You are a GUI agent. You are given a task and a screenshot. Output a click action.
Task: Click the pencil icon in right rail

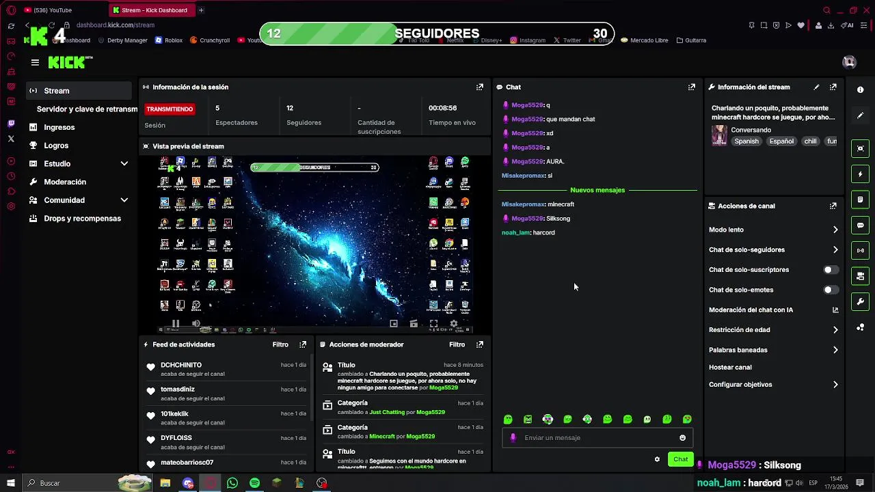861,115
